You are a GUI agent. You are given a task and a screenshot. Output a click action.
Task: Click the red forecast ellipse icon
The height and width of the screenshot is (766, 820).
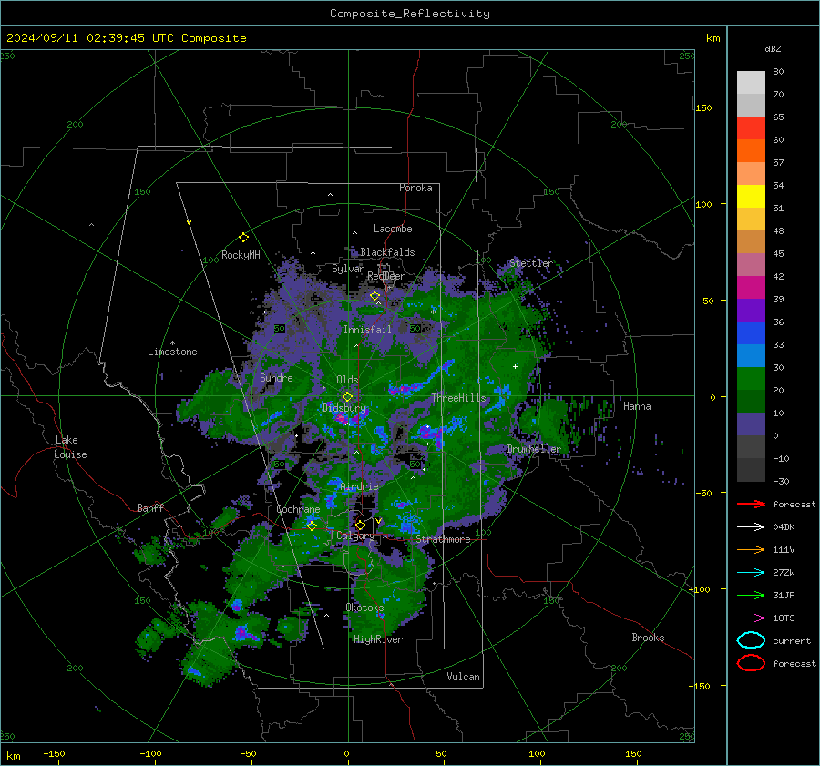click(x=751, y=663)
